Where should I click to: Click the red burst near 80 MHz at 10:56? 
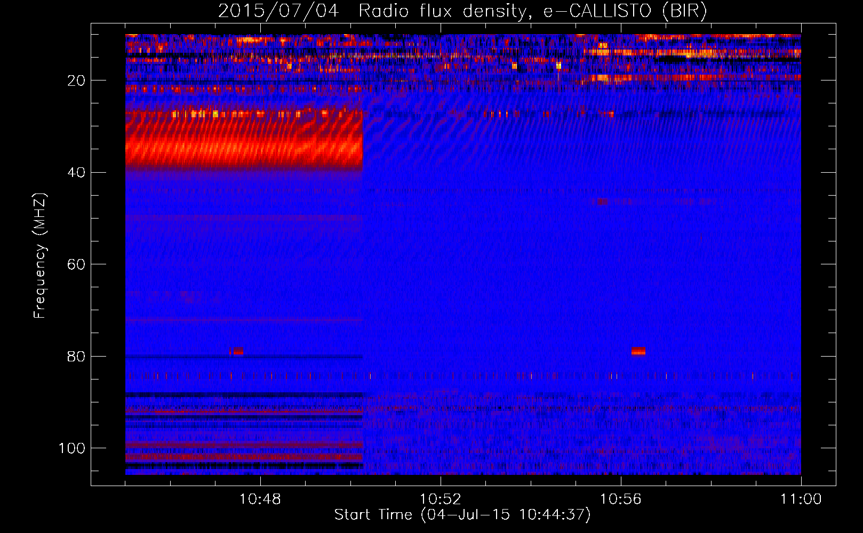[638, 351]
